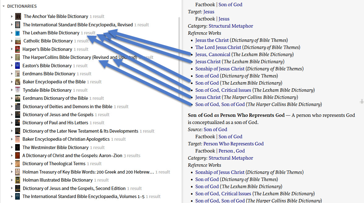The height and width of the screenshot is (203, 364).
Task: Open Son of God source link
Action: click(x=215, y=130)
